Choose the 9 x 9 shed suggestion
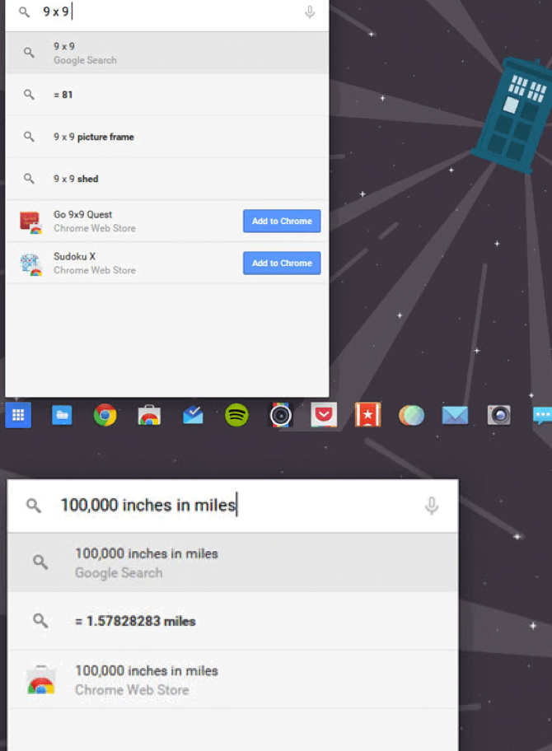The image size is (552, 751). coord(166,179)
